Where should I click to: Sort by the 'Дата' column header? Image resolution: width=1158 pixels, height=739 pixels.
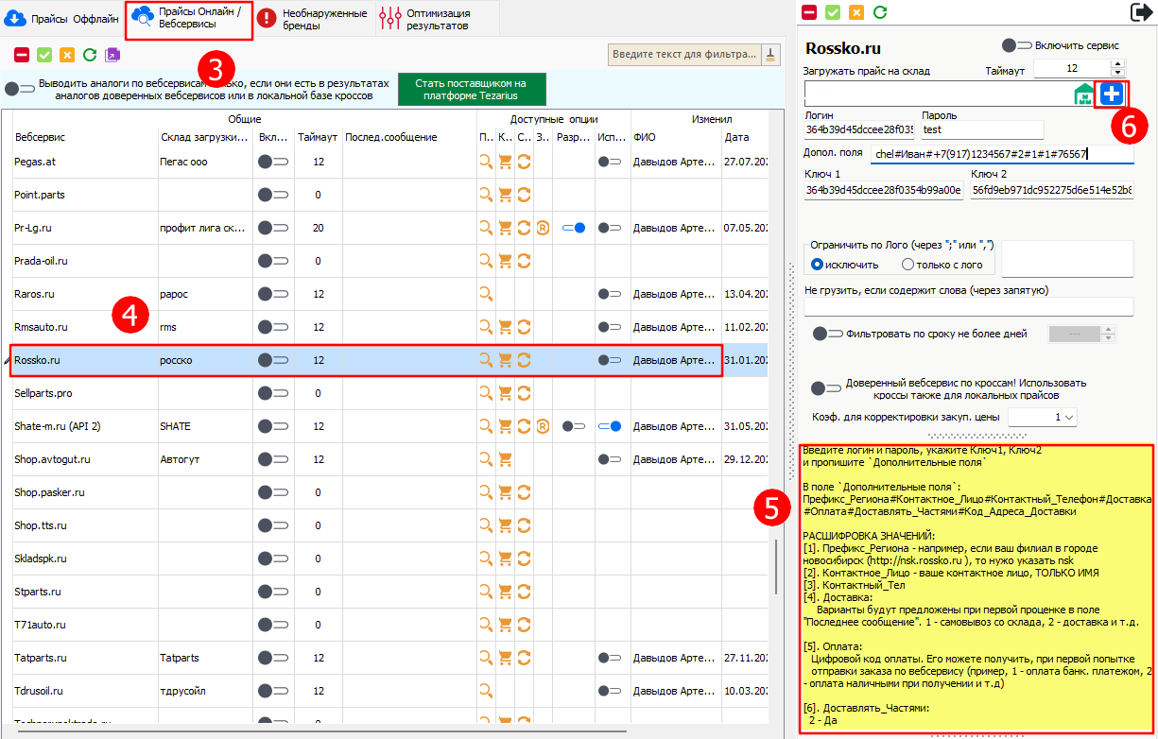point(736,138)
